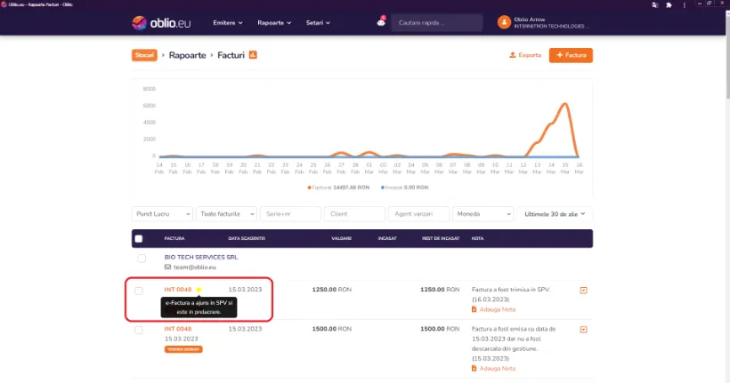This screenshot has width=730, height=383.
Task: Open action menu icon for INT 0049
Action: point(583,291)
